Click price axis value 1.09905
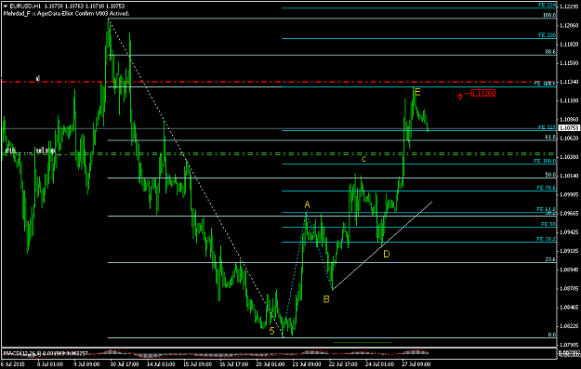This screenshot has width=581, height=369. pyautogui.click(x=569, y=194)
